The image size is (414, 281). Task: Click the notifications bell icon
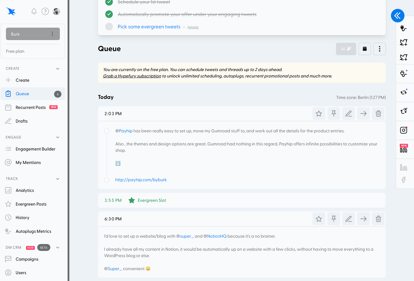point(34,11)
